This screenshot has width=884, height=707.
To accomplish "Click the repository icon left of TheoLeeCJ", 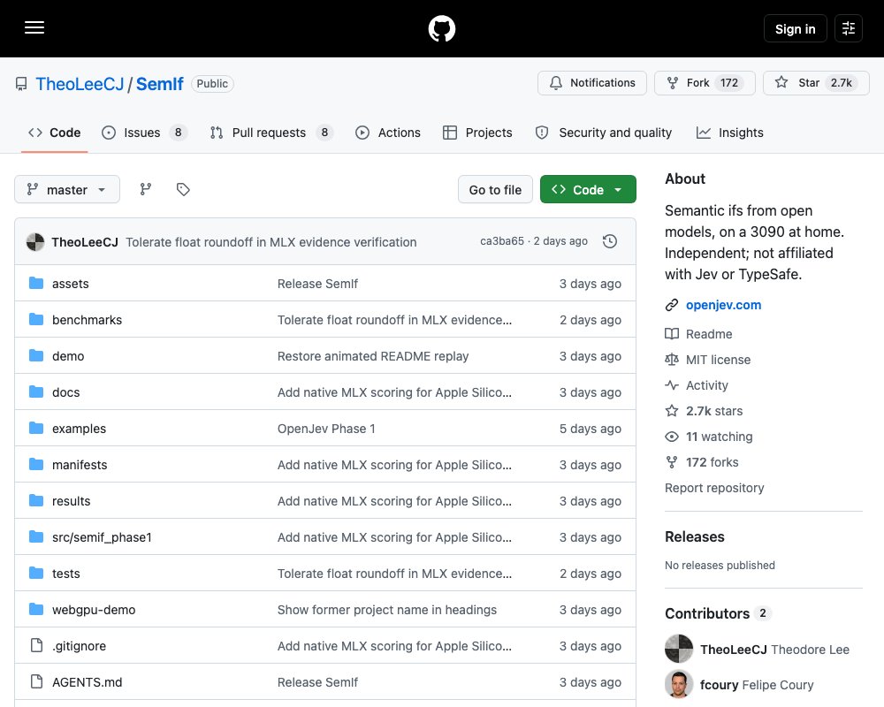I will coord(21,84).
